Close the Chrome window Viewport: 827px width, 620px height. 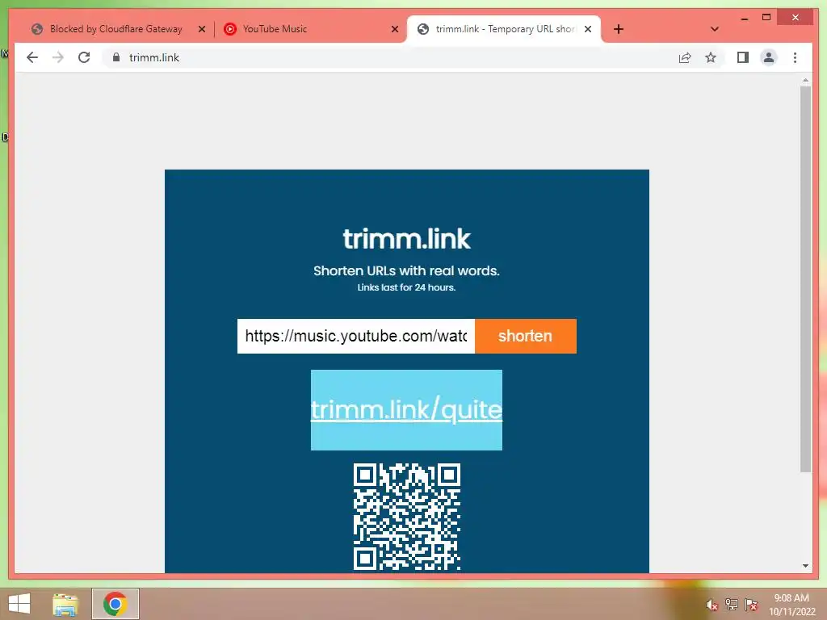point(796,18)
